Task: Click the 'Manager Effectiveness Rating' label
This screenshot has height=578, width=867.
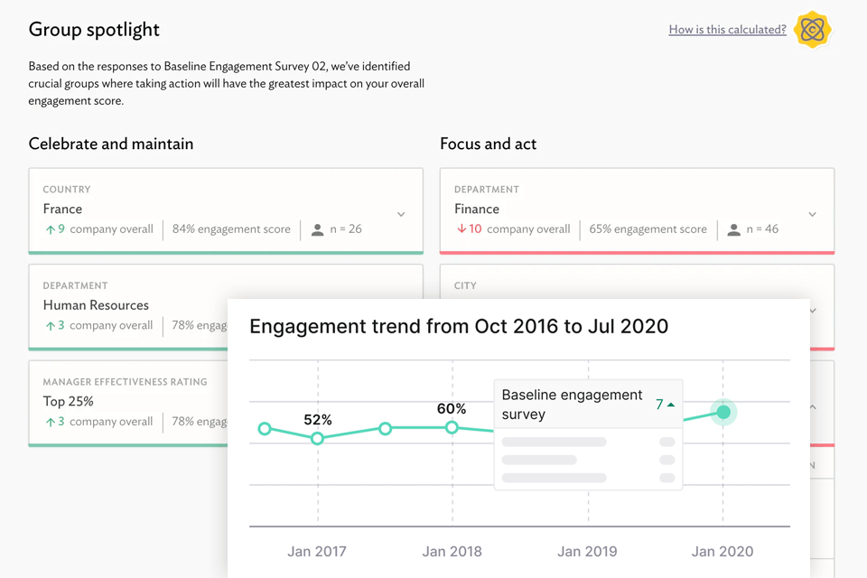Action: (x=125, y=382)
